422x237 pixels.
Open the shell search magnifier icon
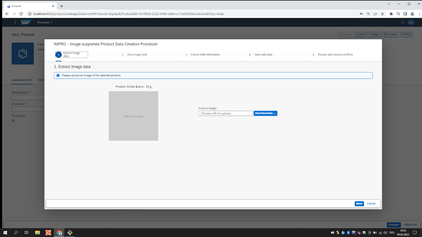402,22
